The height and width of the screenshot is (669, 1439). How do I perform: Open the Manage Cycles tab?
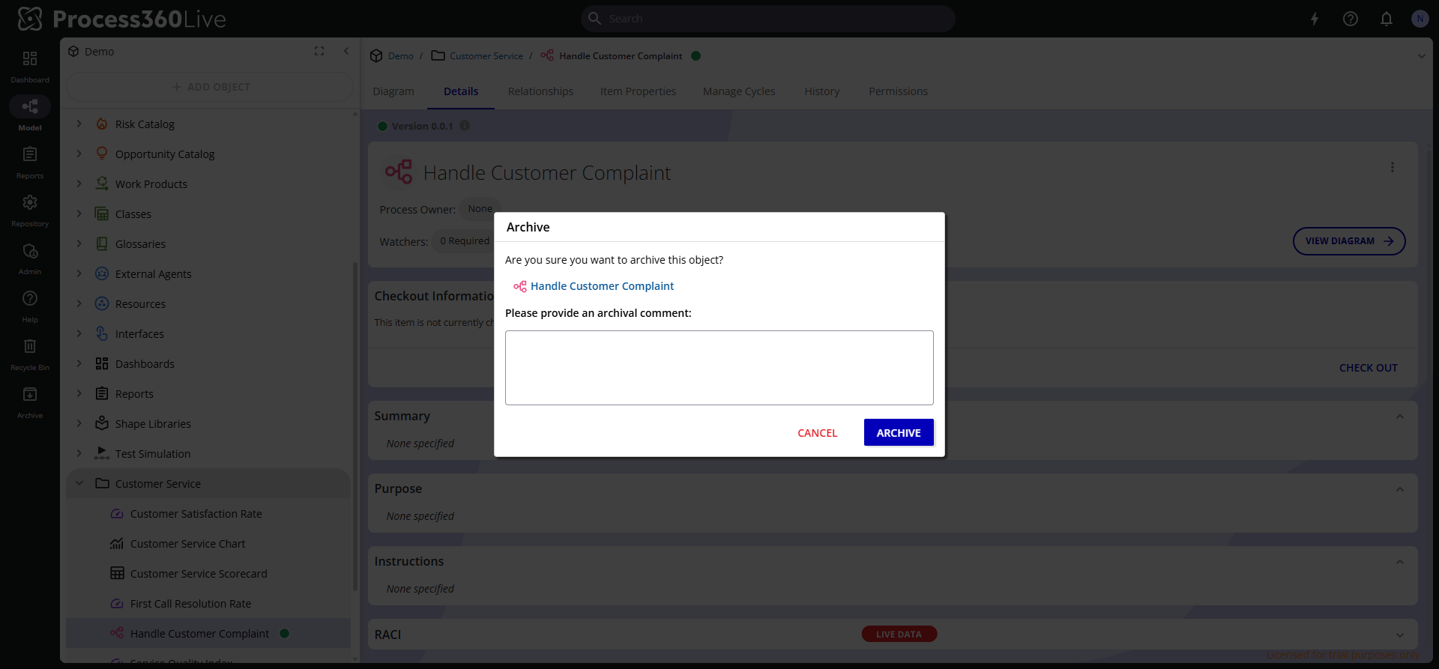click(x=739, y=91)
